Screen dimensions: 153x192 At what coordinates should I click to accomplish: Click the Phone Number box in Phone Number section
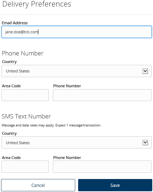pos(102,95)
